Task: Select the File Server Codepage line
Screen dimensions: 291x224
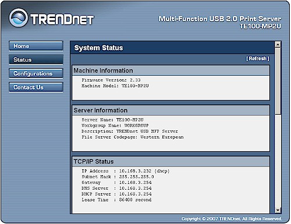Action: pos(133,137)
